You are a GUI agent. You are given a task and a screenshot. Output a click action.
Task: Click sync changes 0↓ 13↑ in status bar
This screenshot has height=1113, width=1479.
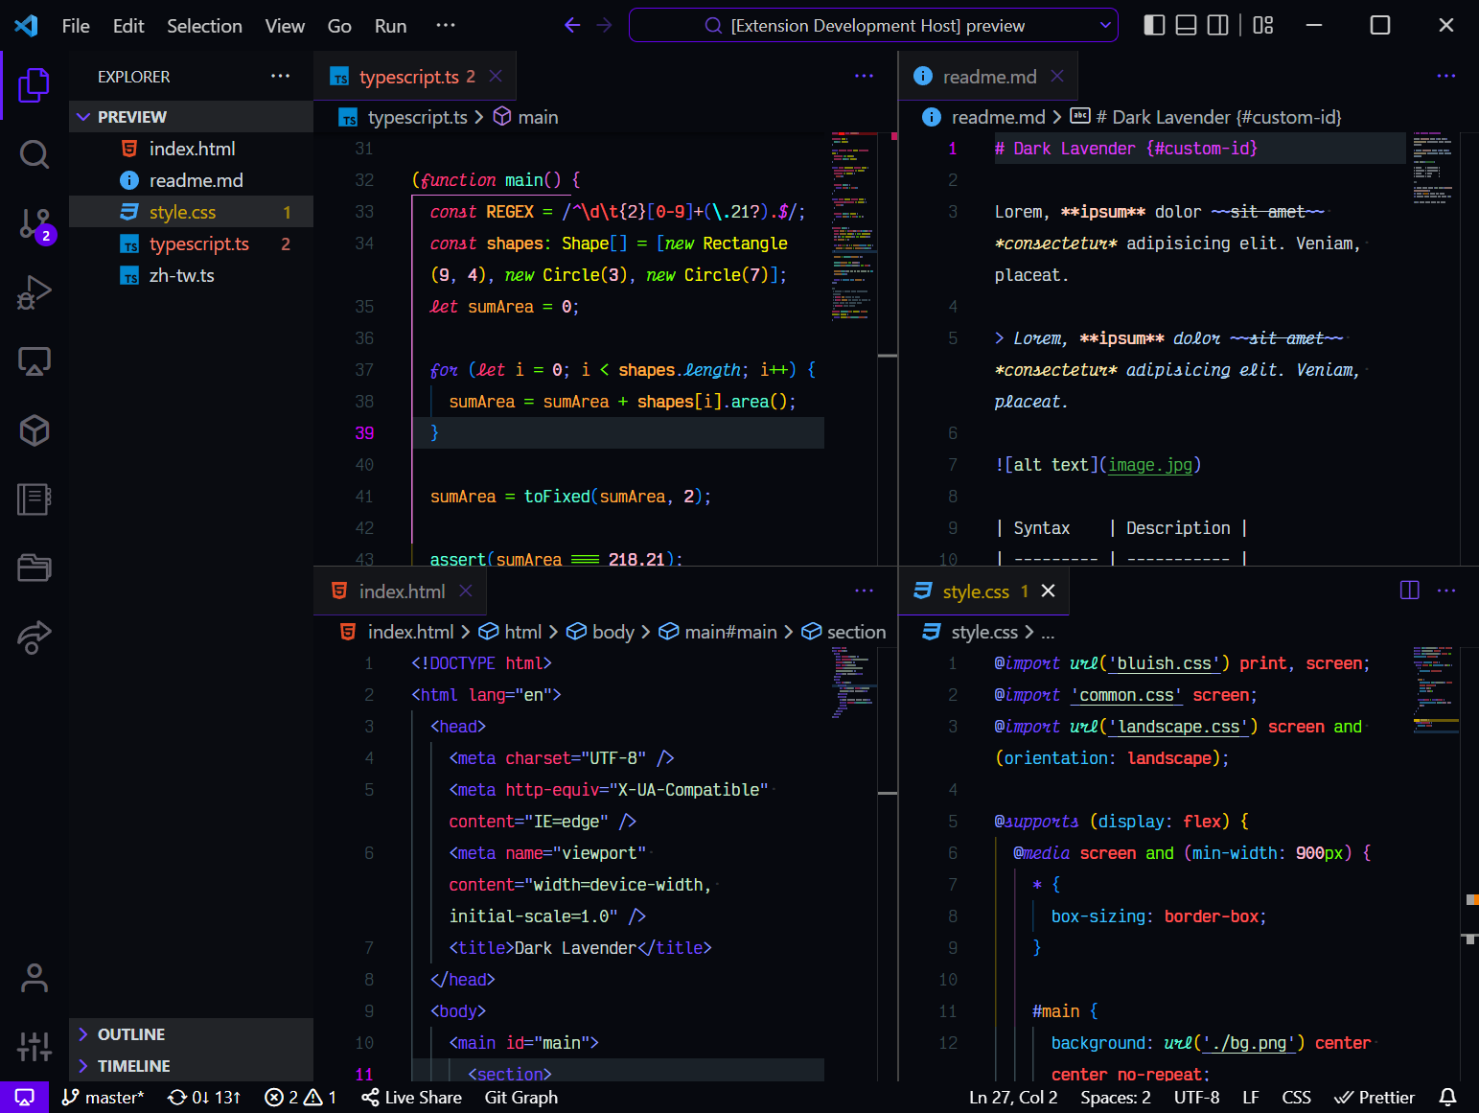point(204,1098)
